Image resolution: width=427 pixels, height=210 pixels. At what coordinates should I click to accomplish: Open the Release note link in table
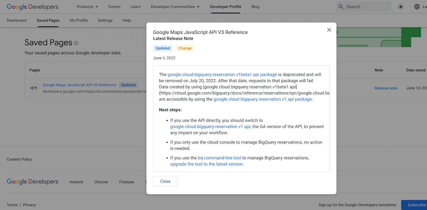[386, 88]
